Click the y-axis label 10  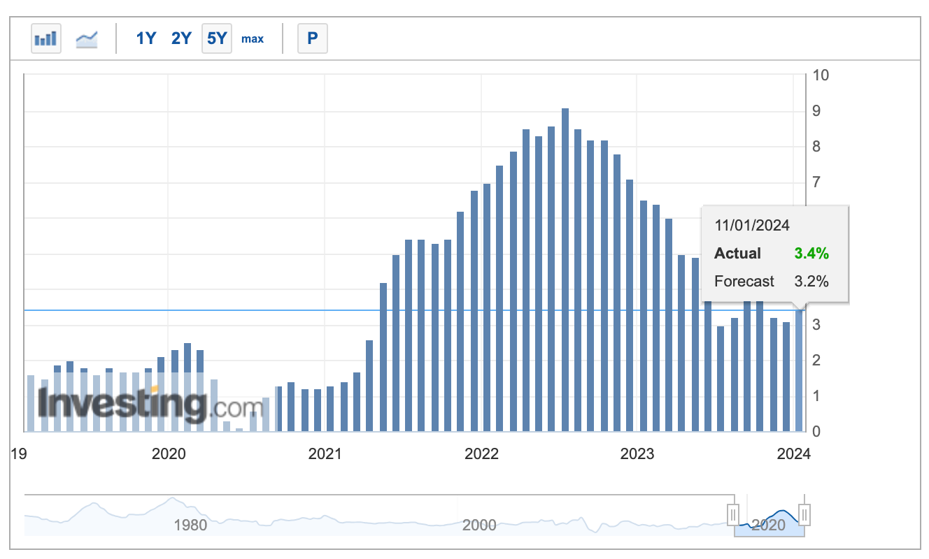pyautogui.click(x=820, y=75)
